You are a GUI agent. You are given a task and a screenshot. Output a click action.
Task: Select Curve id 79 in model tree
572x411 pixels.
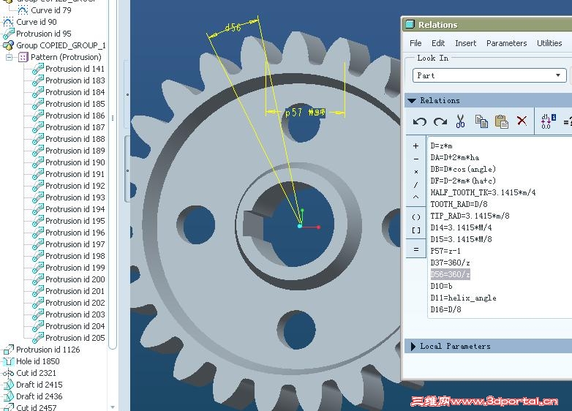(50, 10)
